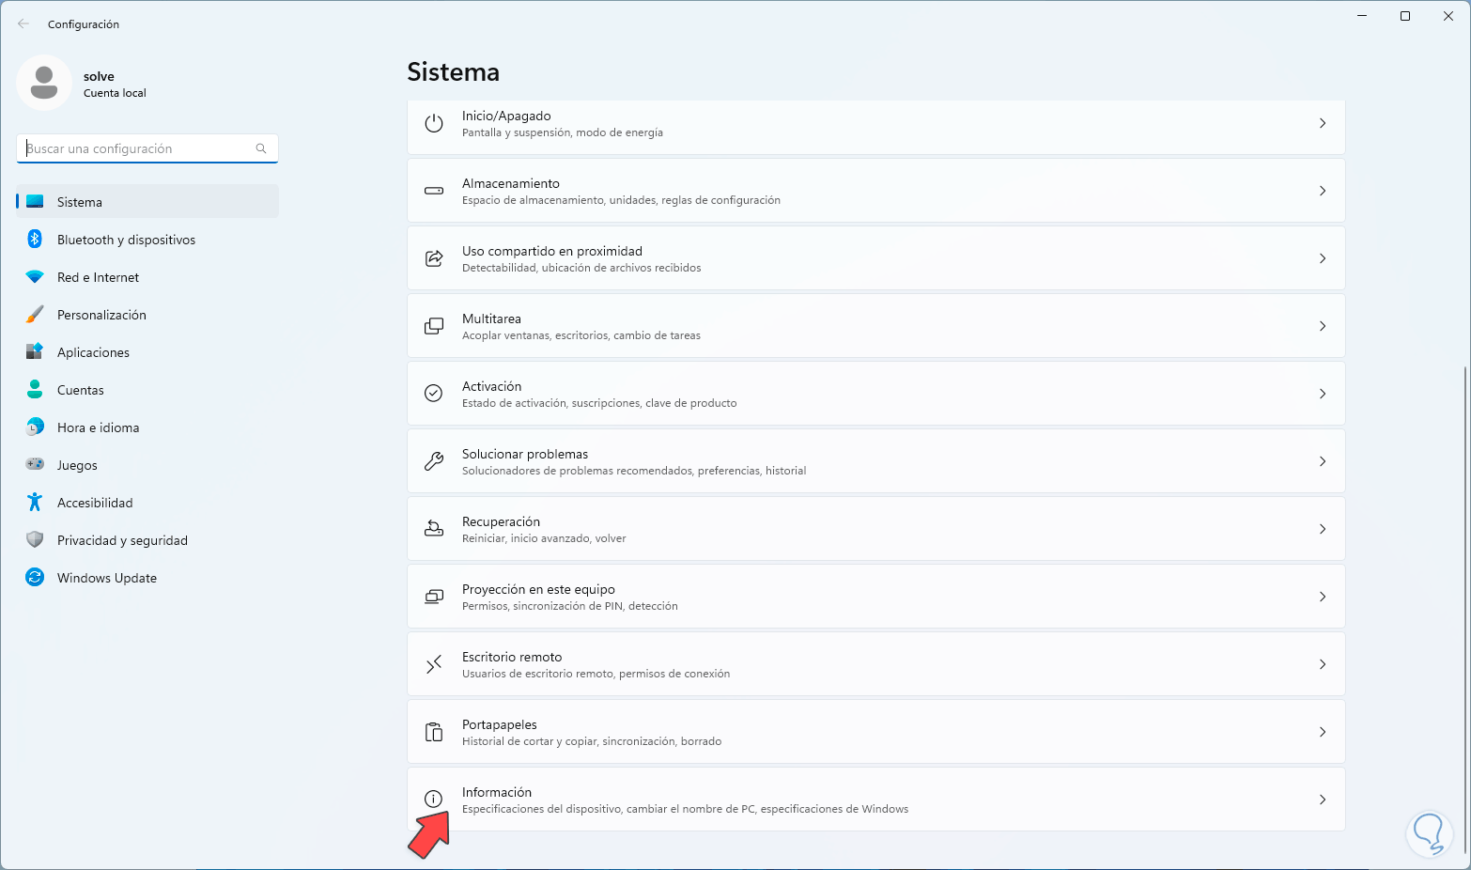
Task: Open the Recuperación settings title
Action: 501,521
